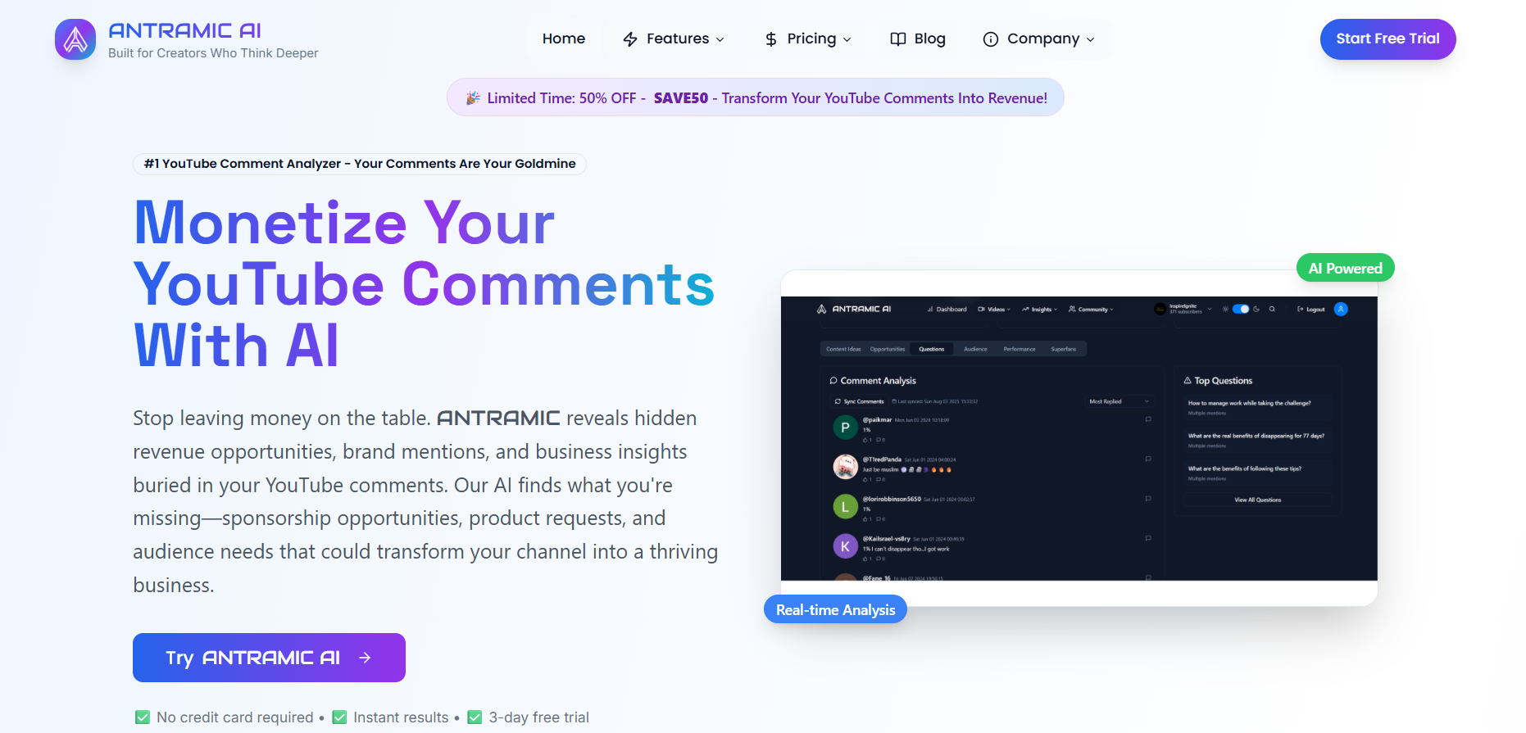Switch to the Opportunities tab in the preview

(x=888, y=349)
